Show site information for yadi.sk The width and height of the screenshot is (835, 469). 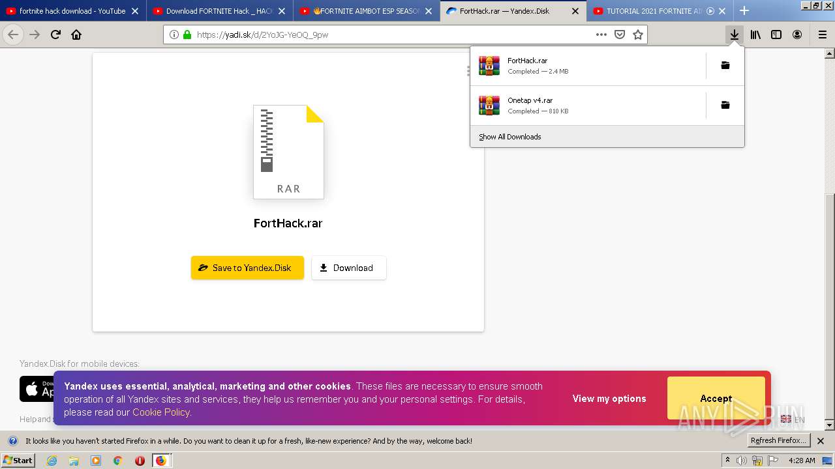174,35
